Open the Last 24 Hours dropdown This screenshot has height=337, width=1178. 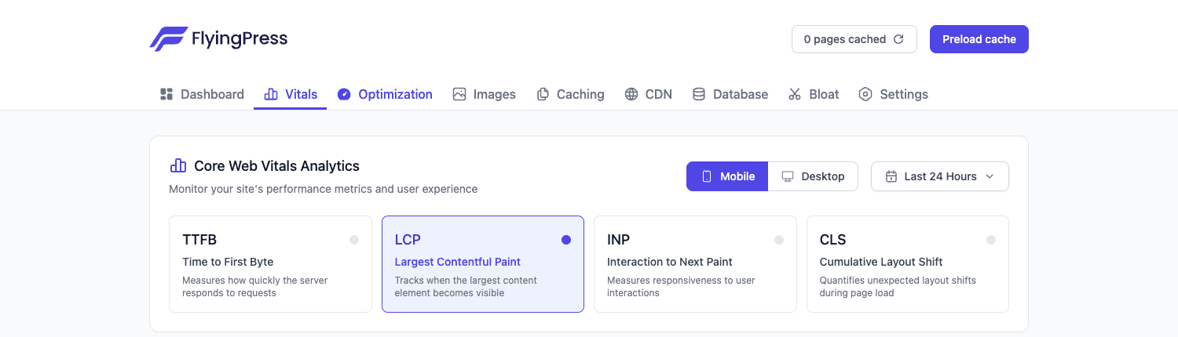pyautogui.click(x=940, y=176)
